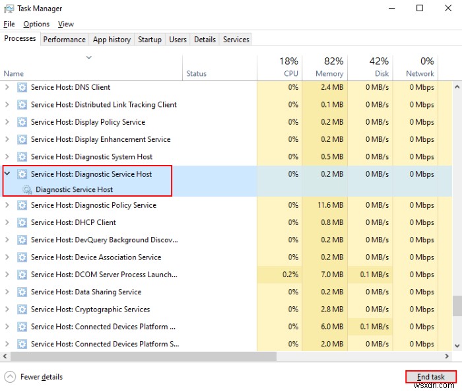The image size is (462, 392).
Task: Click gear icon of Service Host: Diagnostic Service Host
Action: coord(22,174)
